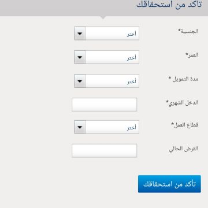
Task: Open the العمر selection box showing أختر
Action: pyautogui.click(x=106, y=57)
